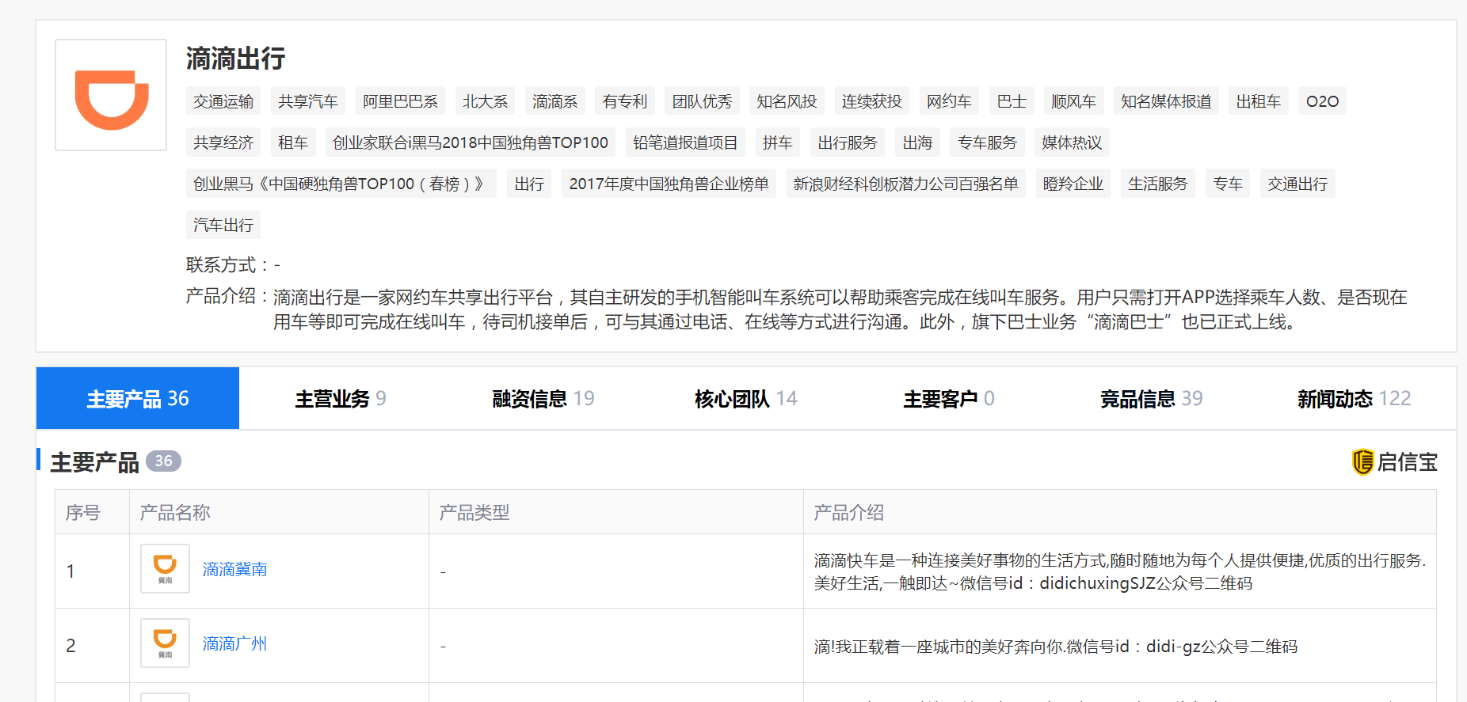The height and width of the screenshot is (702, 1467).
Task: Click the 汽车出行 tag
Action: point(223,225)
